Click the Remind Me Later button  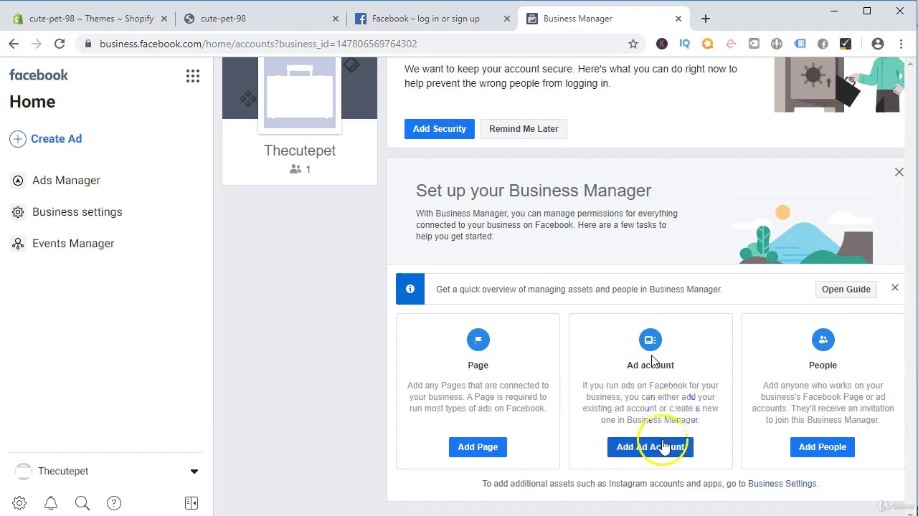click(x=524, y=129)
